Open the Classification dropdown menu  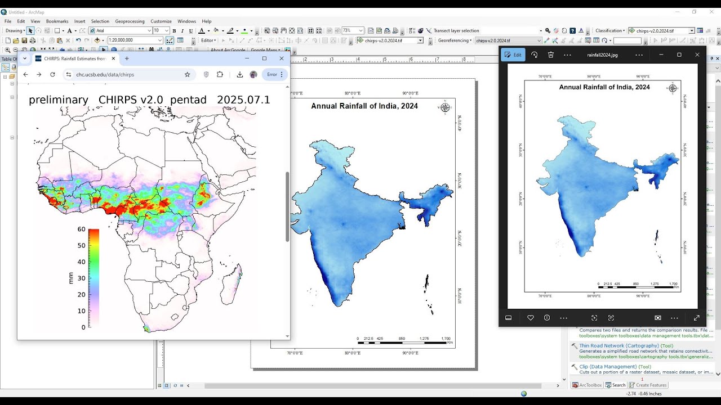pos(610,30)
